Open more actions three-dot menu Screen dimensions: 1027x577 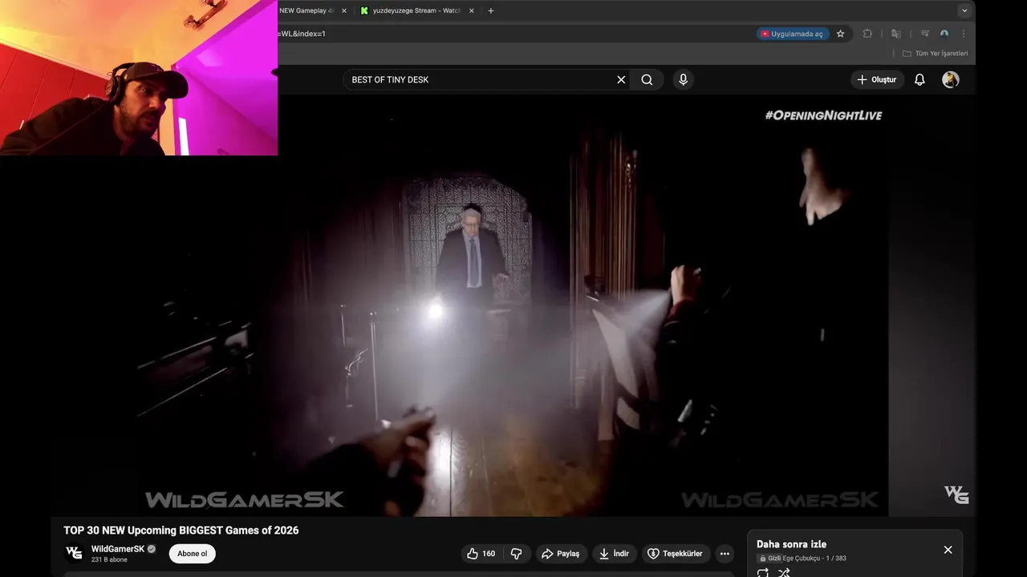point(725,554)
